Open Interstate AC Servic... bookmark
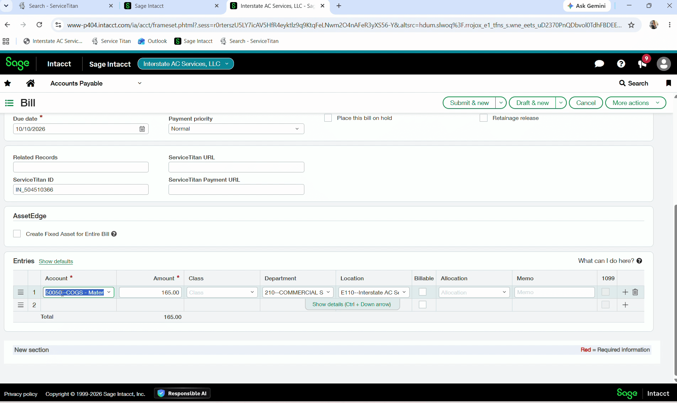 (53, 41)
